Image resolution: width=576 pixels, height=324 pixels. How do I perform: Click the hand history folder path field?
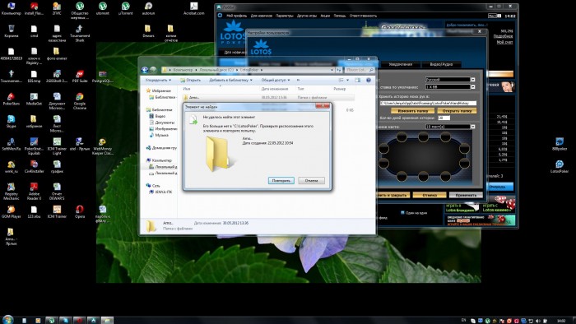tap(428, 103)
